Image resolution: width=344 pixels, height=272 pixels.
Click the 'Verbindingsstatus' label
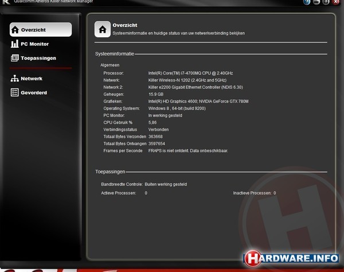click(120, 130)
